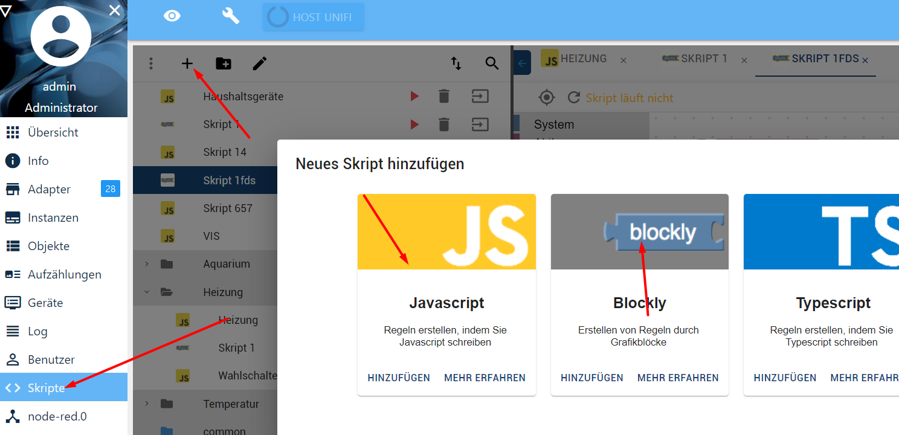Screen dimensions: 899x435
Task: Click HINZUFÜGEN on the Typescript card
Action: click(x=785, y=378)
